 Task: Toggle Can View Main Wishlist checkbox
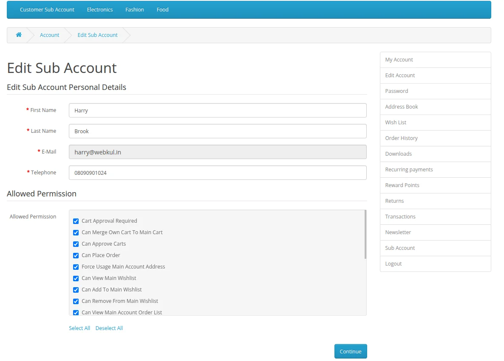[76, 279]
